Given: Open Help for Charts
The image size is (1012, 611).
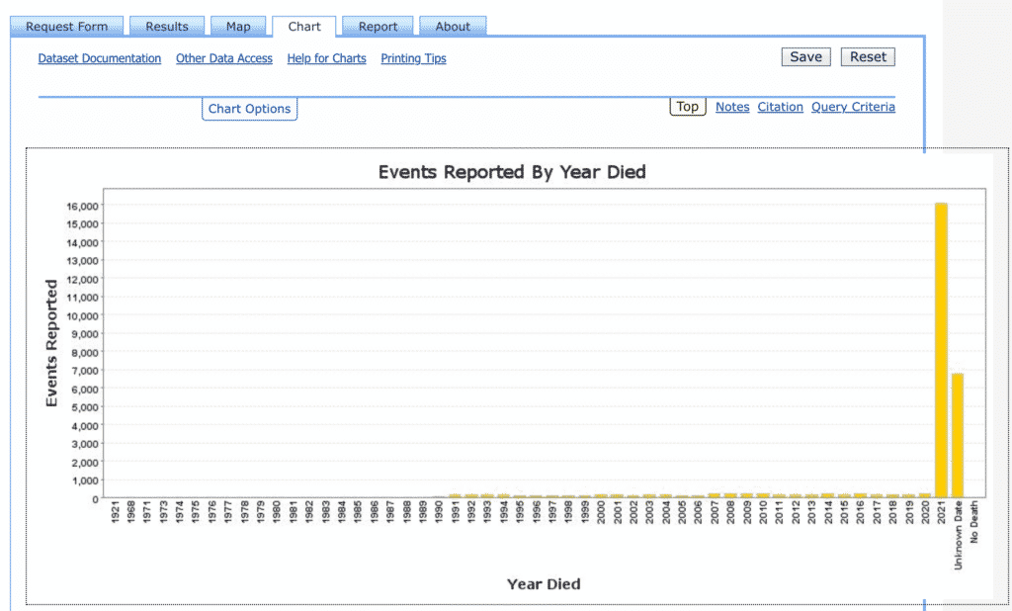Looking at the screenshot, I should tap(326, 58).
